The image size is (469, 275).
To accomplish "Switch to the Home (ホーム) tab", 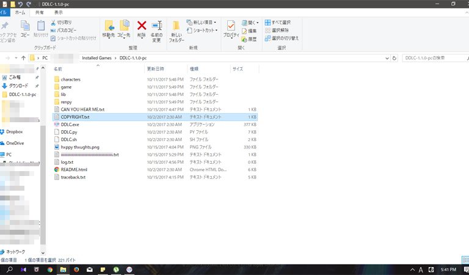I will (20, 12).
